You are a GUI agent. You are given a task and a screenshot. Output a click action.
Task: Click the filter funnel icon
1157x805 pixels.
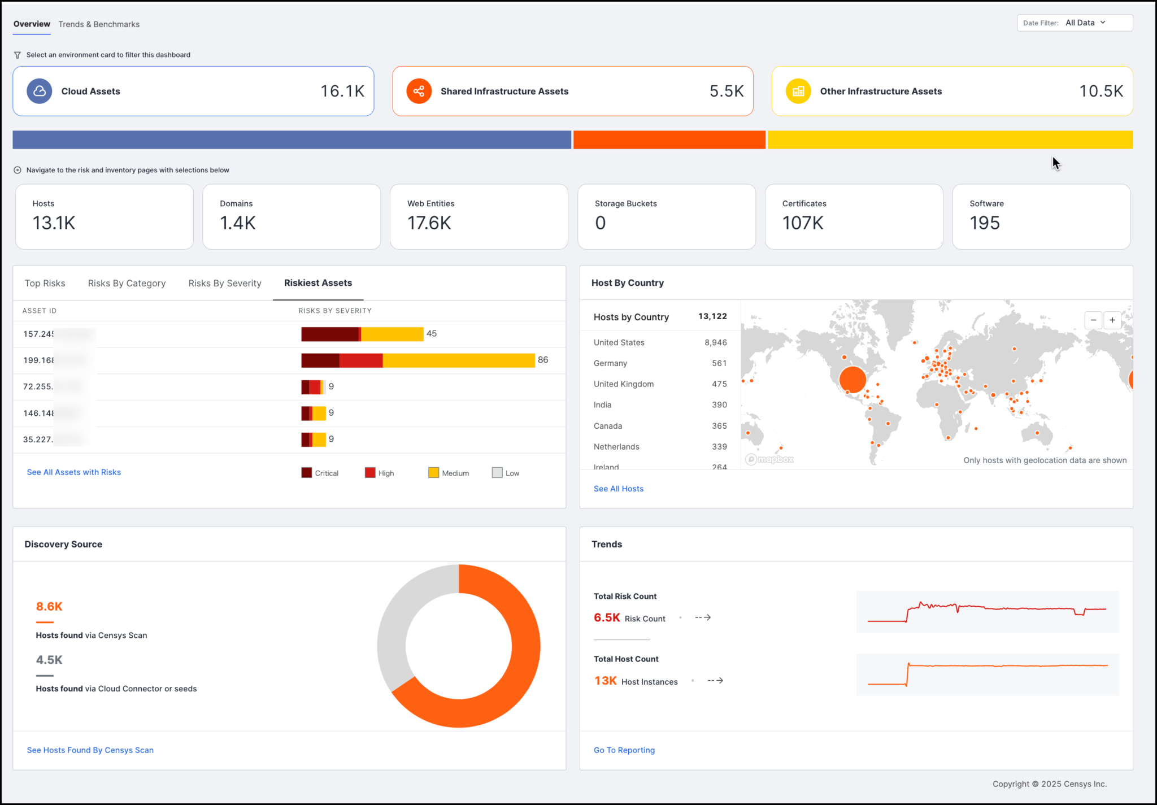coord(18,55)
